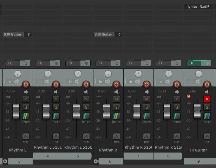The width and height of the screenshot is (216, 168).
Task: Bypass the FX chain on IR Guitar
Action: pyautogui.click(x=207, y=63)
